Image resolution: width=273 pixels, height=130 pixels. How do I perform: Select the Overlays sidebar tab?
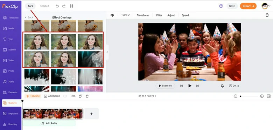pos(12,103)
